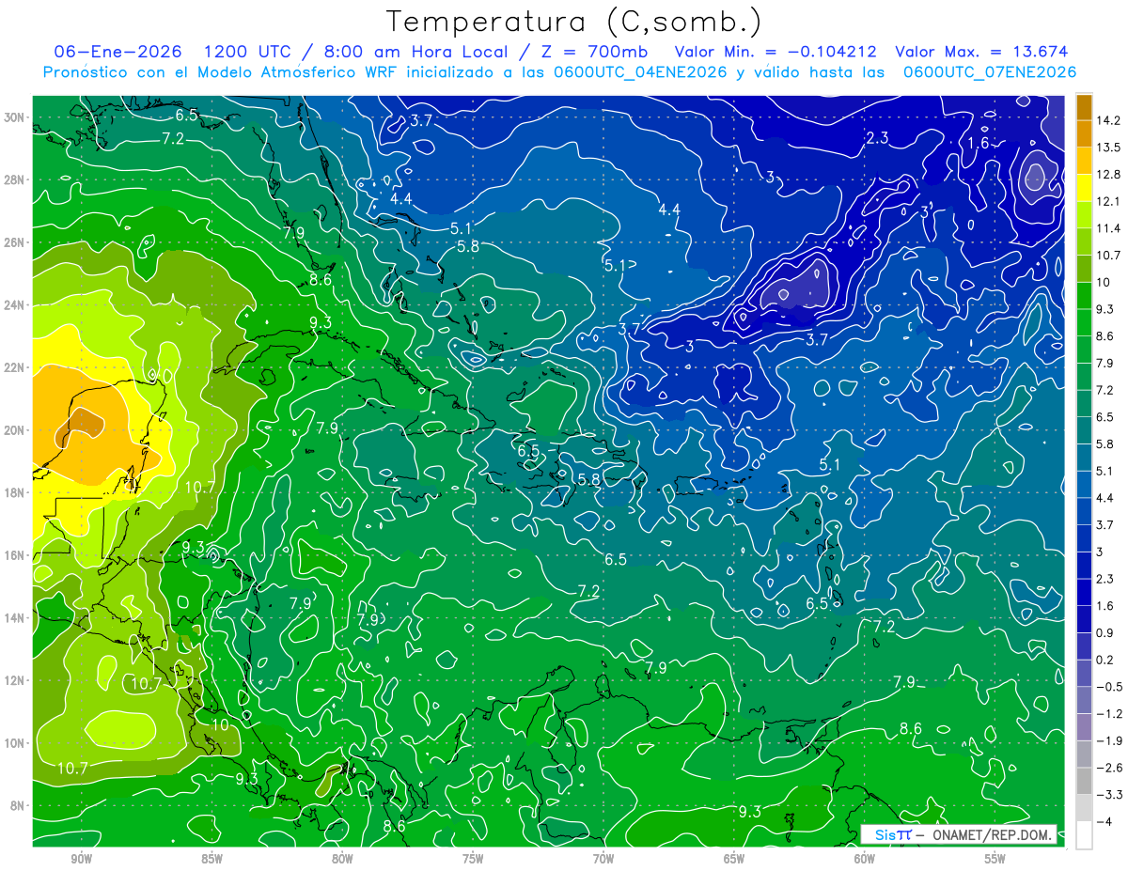
Task: Click latitude axis label '28N'
Action: (x=14, y=179)
